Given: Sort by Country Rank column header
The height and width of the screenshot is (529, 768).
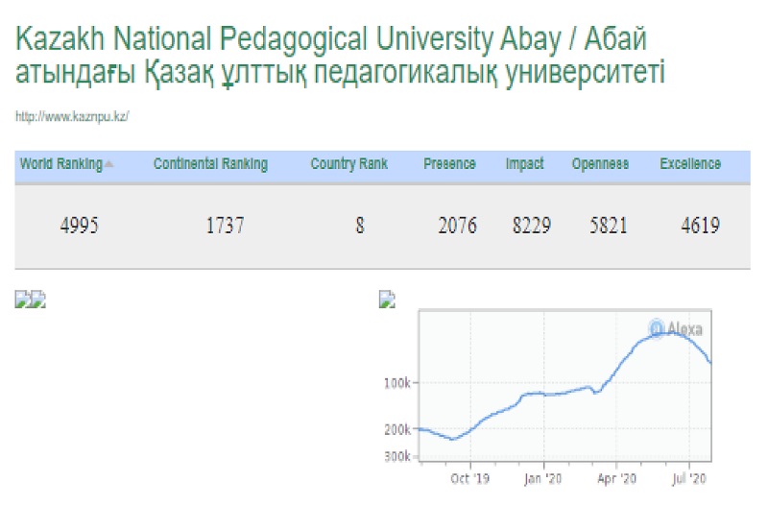Looking at the screenshot, I should (x=348, y=164).
